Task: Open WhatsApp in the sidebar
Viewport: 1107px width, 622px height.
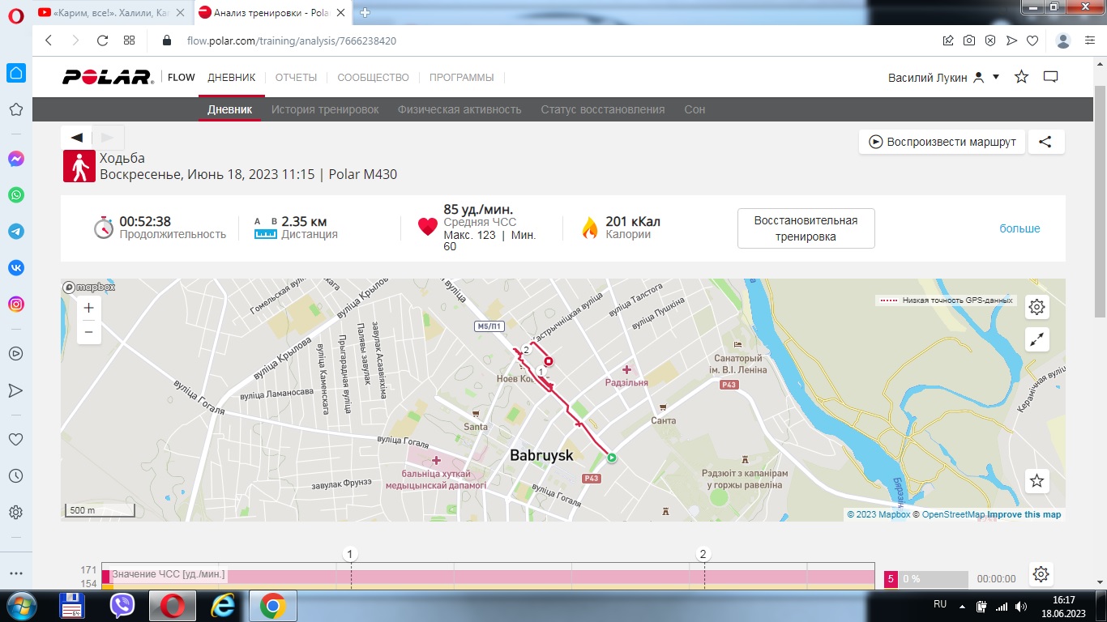Action: tap(15, 195)
